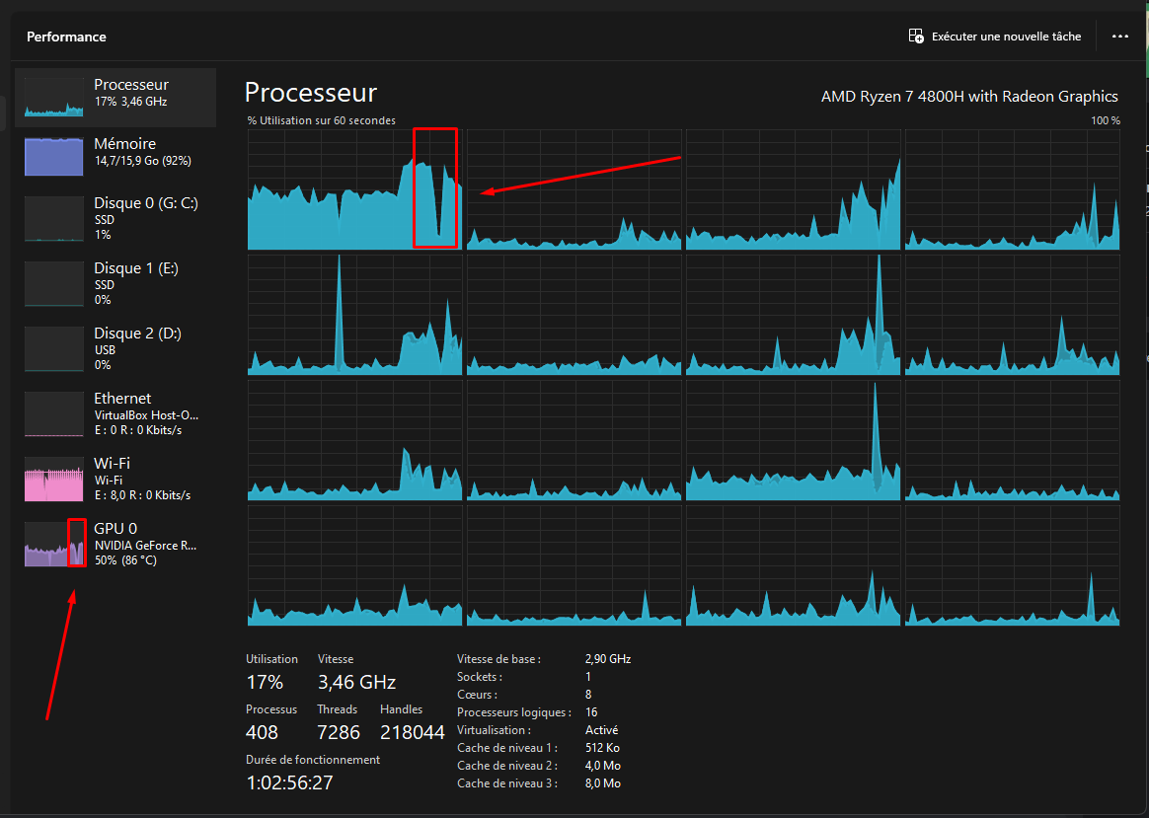
Task: Select the Processeur item in sidebar
Action: pos(131,93)
